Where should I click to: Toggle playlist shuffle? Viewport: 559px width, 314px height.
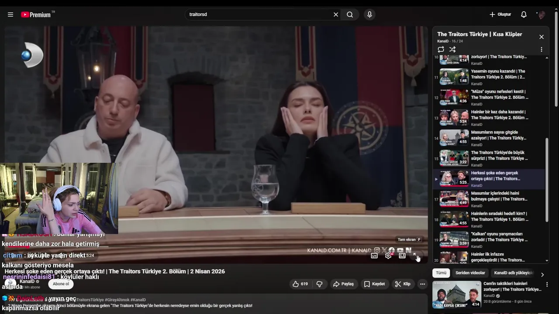(x=452, y=49)
